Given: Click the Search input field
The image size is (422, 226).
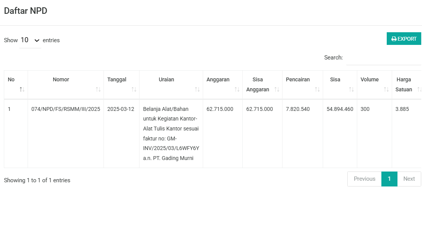Looking at the screenshot, I should (384, 58).
